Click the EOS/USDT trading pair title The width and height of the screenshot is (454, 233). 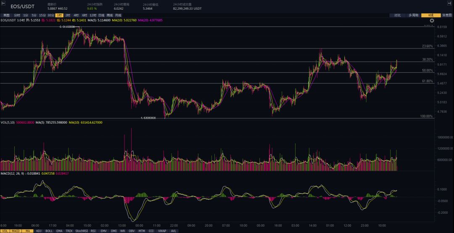23,7
